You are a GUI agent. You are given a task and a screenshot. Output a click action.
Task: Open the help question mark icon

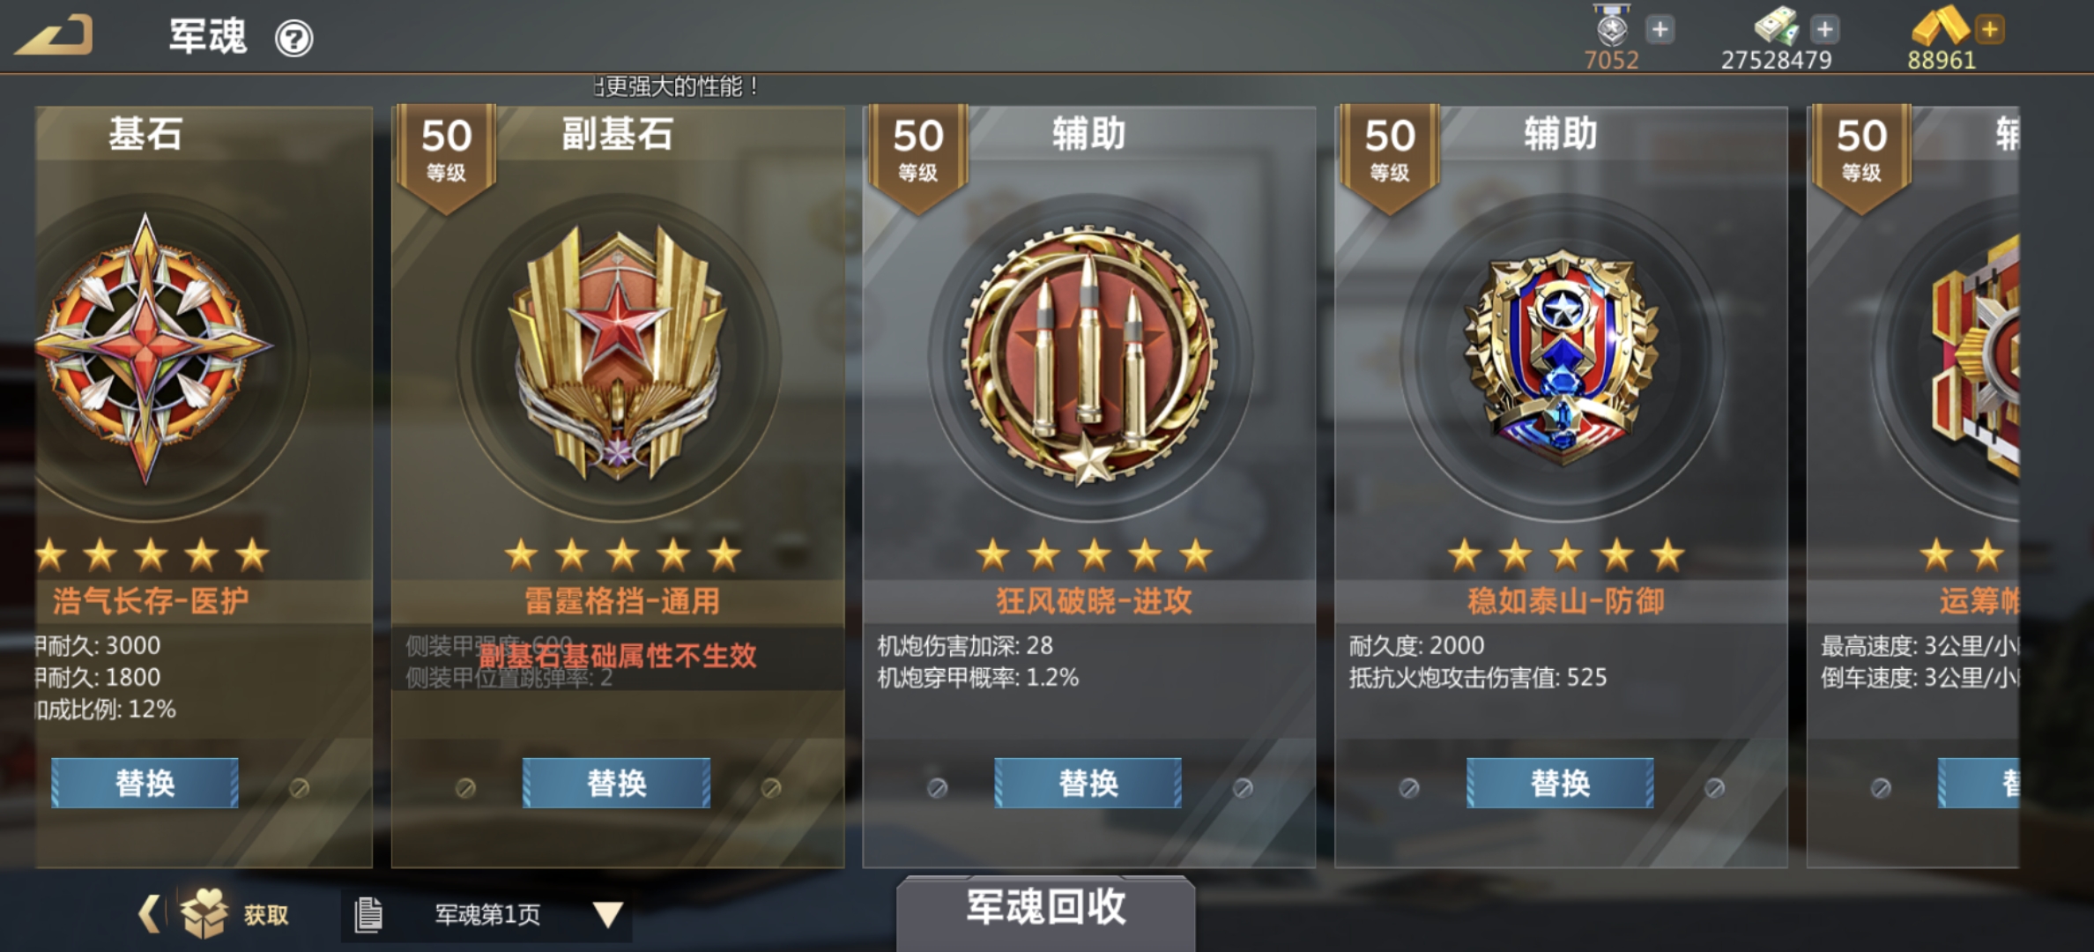pyautogui.click(x=293, y=39)
